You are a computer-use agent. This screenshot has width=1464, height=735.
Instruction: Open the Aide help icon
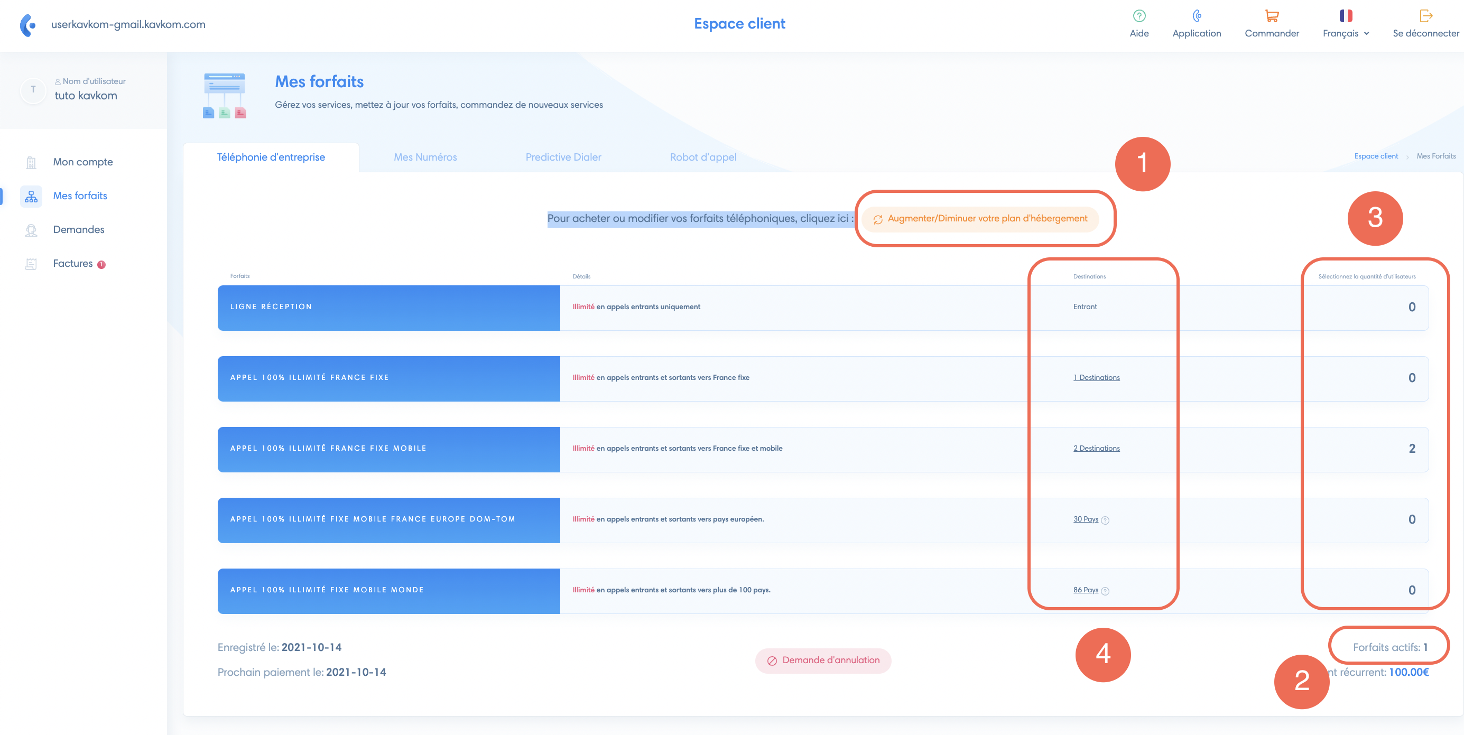pos(1139,16)
